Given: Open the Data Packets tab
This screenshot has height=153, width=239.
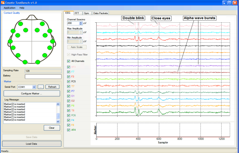Looking at the screenshot, I should [x=100, y=13].
